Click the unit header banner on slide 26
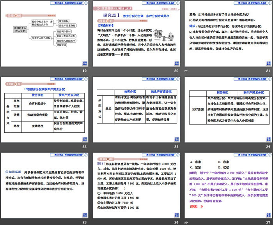The width and height of the screenshot is (273, 225). 161,155
